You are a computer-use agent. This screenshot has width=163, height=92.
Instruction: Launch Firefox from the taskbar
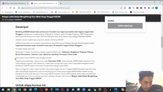(46, 90)
